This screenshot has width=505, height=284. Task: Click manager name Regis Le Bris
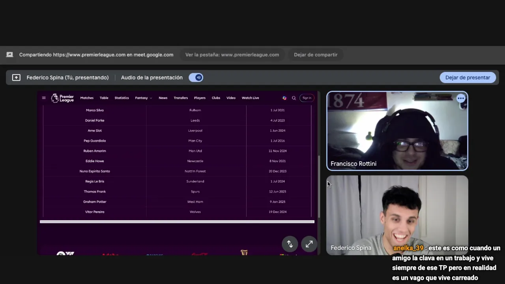pos(95,181)
